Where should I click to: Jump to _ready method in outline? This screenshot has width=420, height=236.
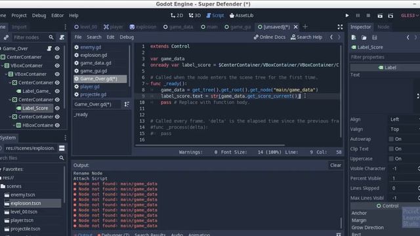tap(81, 115)
